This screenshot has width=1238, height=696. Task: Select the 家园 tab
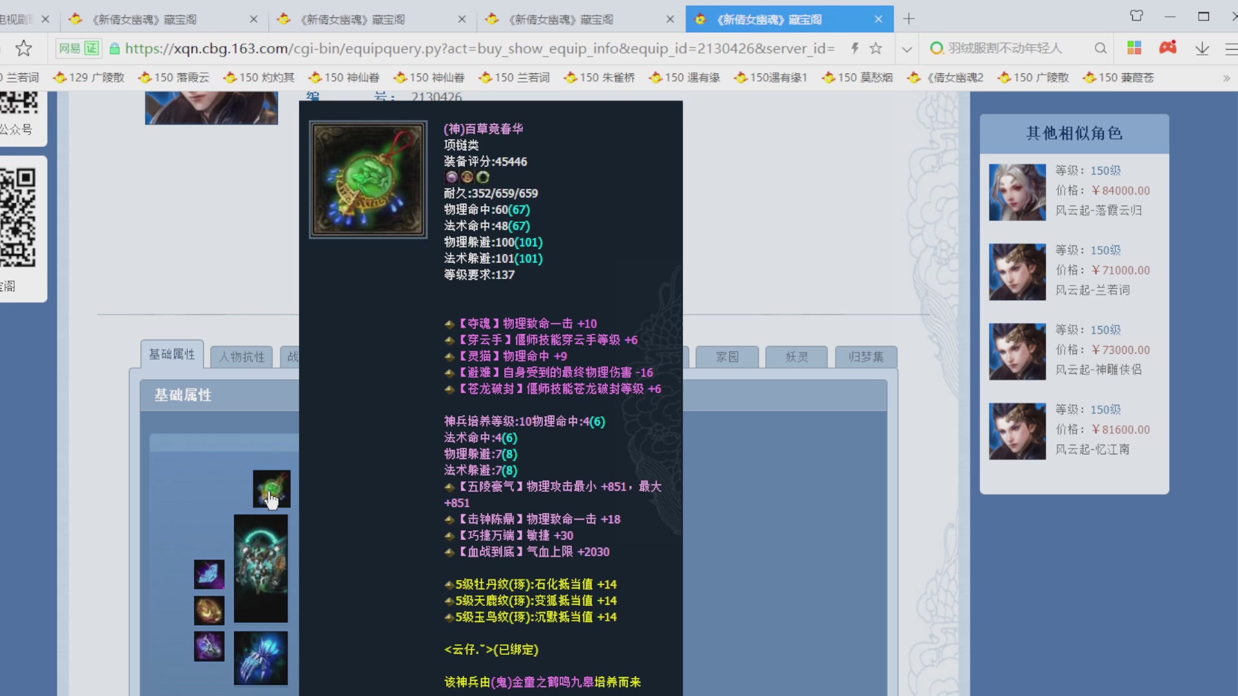click(727, 357)
